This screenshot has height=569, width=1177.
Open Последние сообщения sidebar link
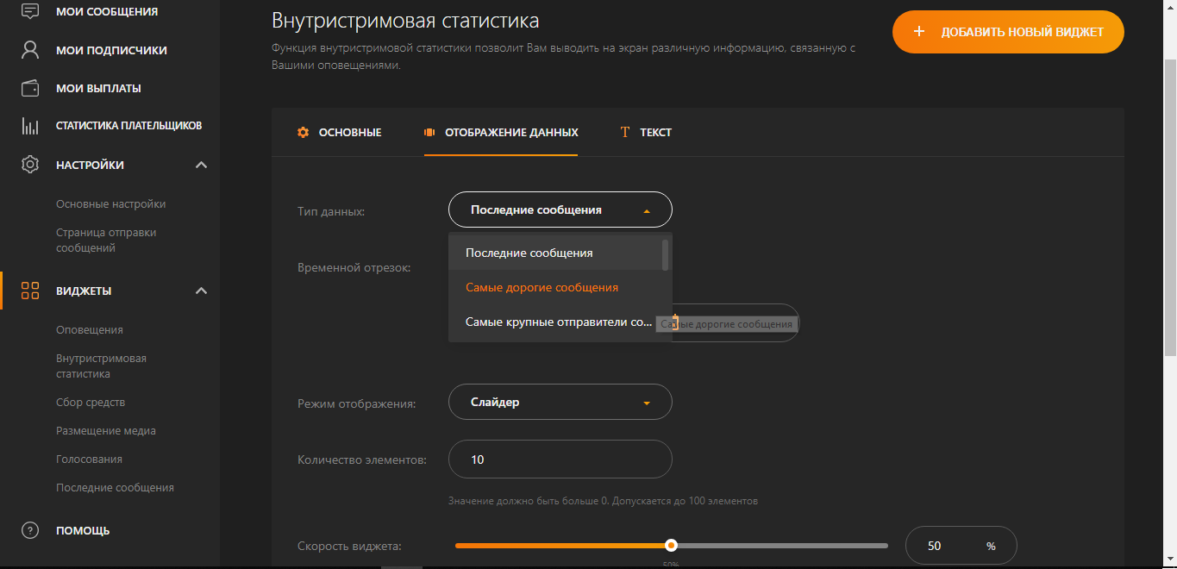click(115, 487)
